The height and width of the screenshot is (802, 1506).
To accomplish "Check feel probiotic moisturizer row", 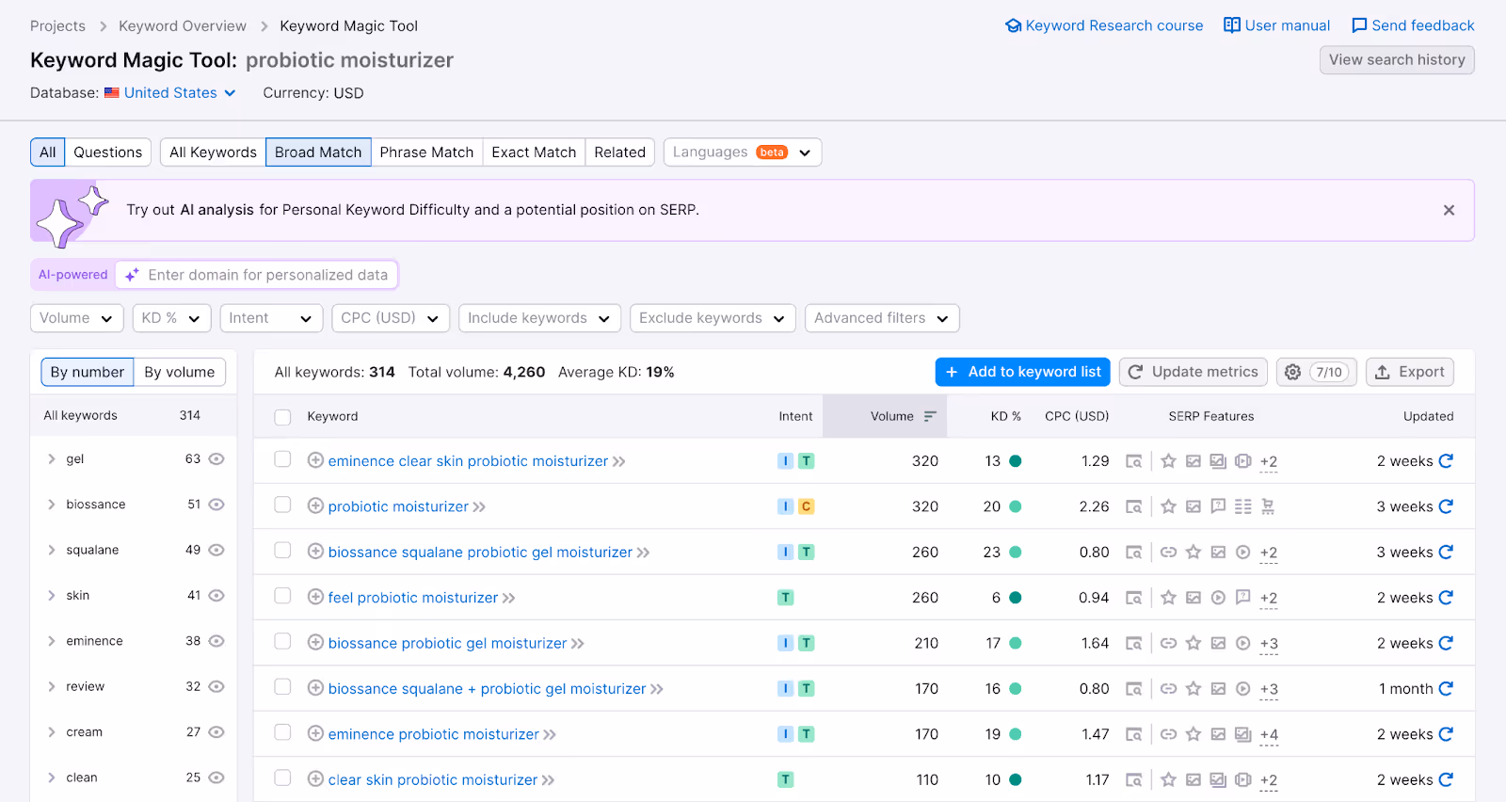I will click(282, 596).
